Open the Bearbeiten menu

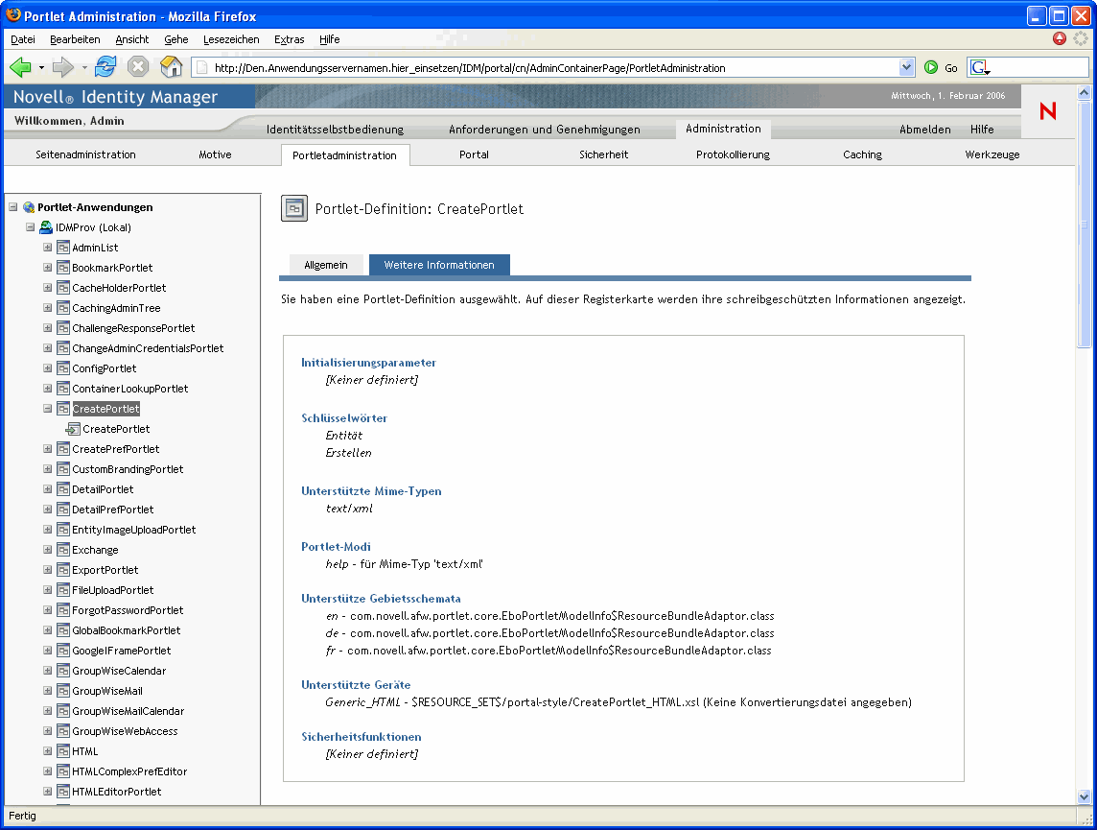(x=75, y=39)
